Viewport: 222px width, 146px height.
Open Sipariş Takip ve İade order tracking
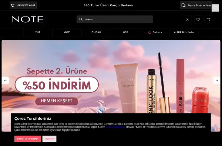point(196,6)
